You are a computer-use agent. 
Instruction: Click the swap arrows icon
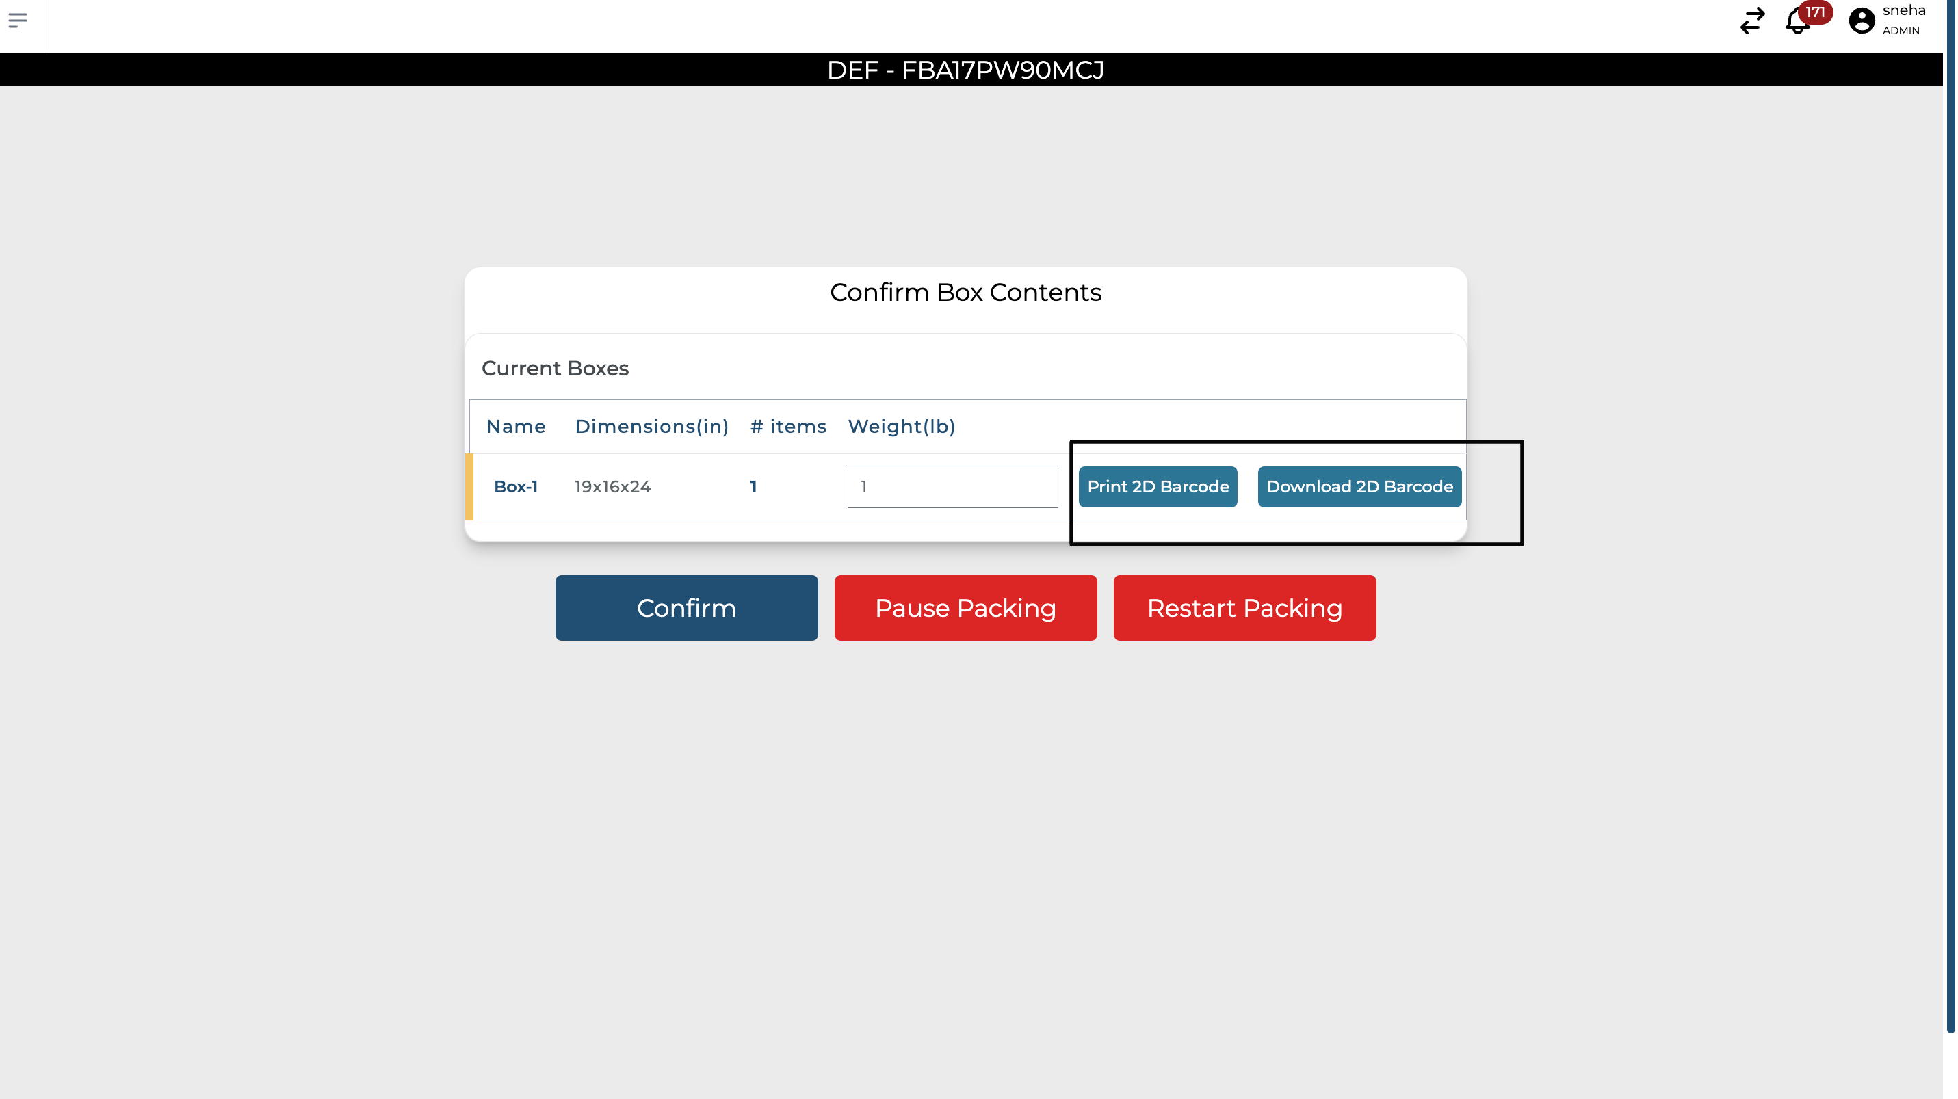click(1752, 21)
